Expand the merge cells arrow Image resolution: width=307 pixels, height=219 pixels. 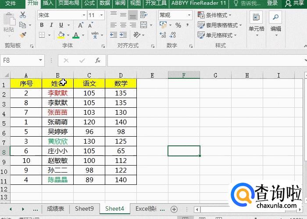tap(151, 25)
